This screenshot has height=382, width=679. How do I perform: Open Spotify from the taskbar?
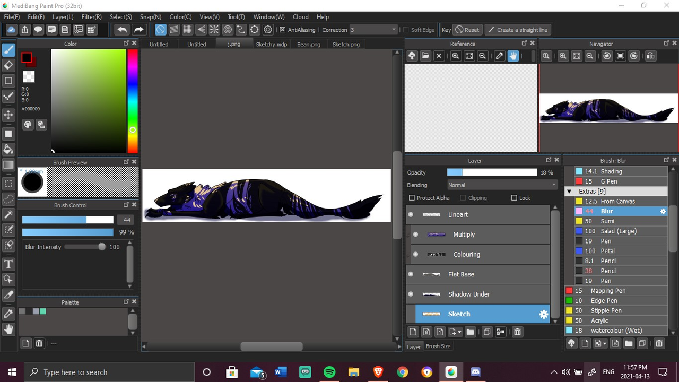329,372
